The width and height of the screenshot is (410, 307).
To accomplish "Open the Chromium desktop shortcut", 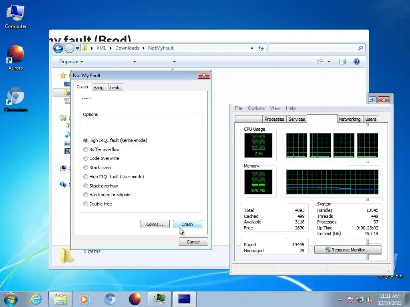I will pyautogui.click(x=16, y=100).
